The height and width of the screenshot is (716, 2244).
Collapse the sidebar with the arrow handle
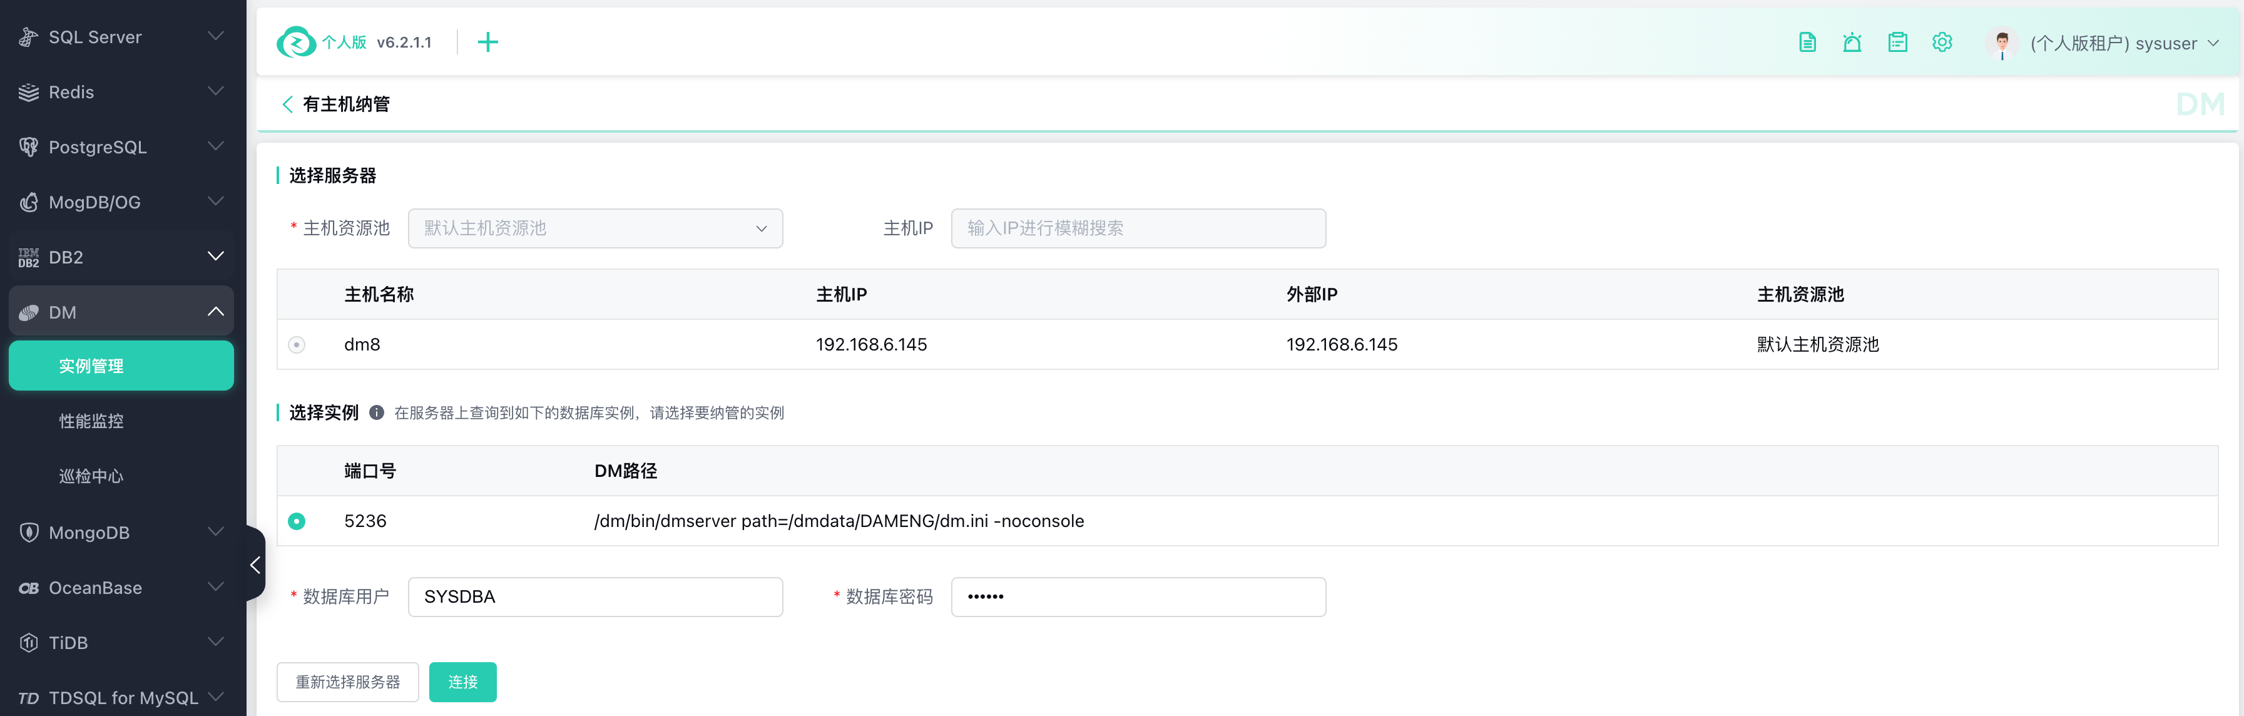coord(255,565)
